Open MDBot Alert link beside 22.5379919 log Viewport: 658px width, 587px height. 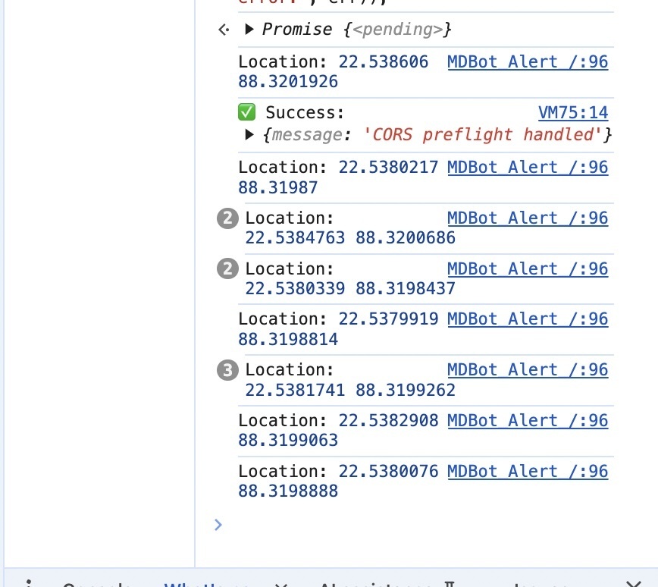[x=528, y=319]
